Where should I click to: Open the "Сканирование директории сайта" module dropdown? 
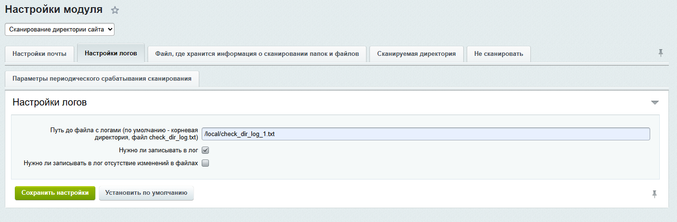click(60, 30)
